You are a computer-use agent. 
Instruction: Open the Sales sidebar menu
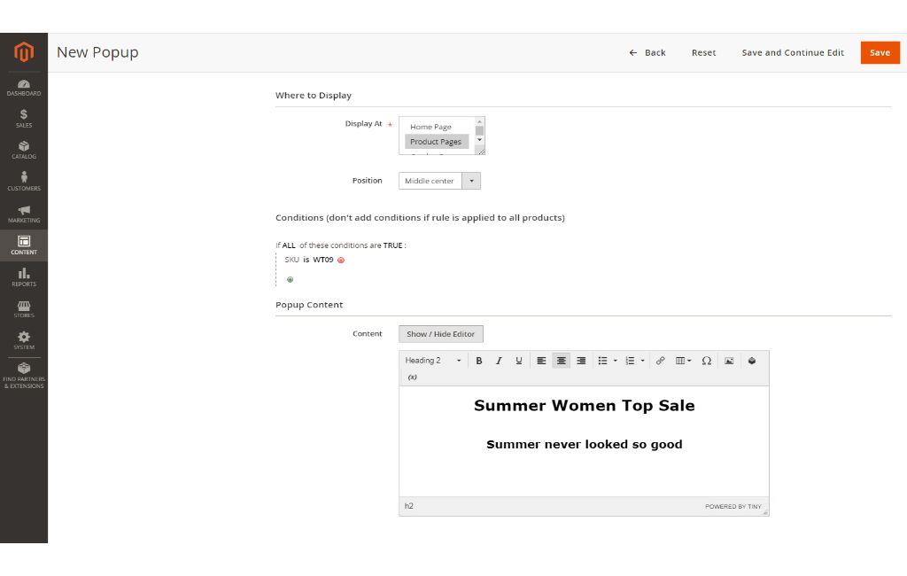point(24,119)
